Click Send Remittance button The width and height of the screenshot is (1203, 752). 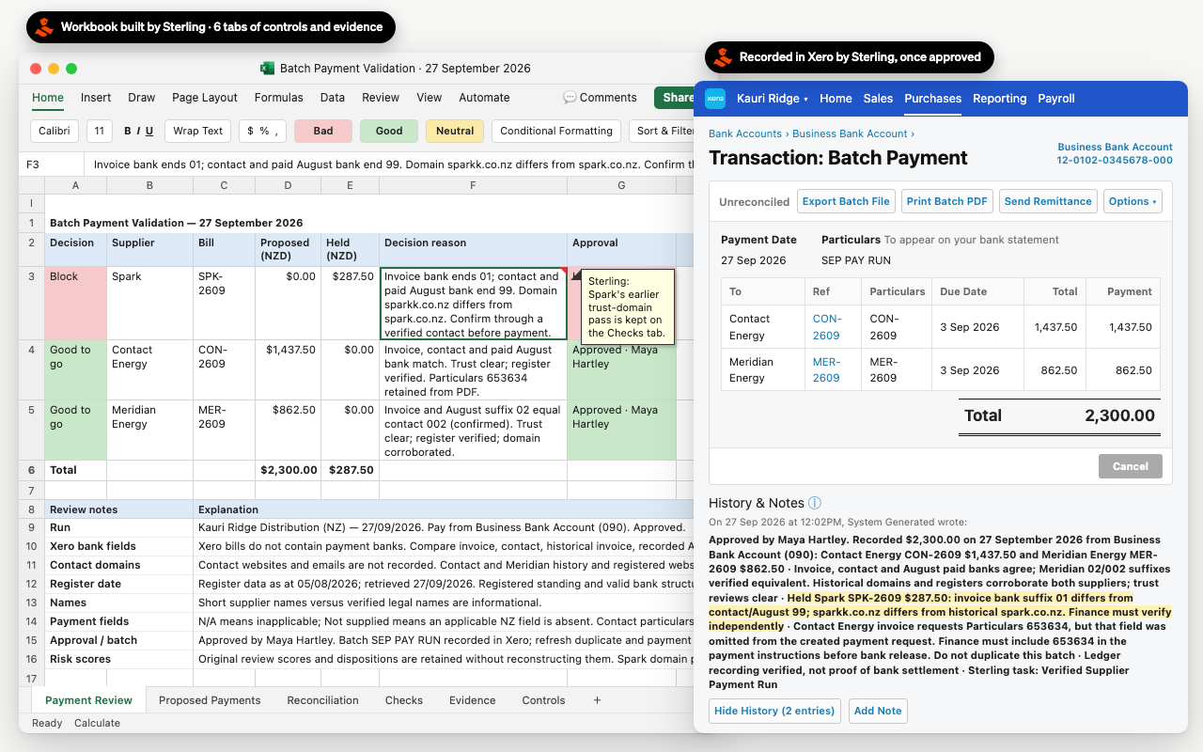pyautogui.click(x=1048, y=201)
